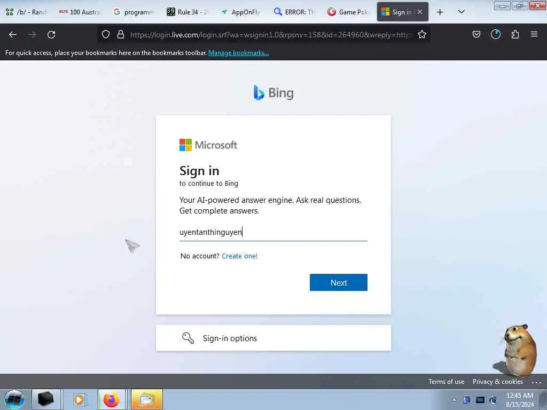Open the black box app on taskbar

[x=46, y=399]
